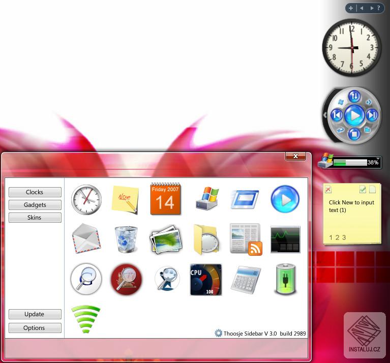Switch to sticky note page 3
Image resolution: width=390 pixels, height=363 pixels.
(x=344, y=237)
